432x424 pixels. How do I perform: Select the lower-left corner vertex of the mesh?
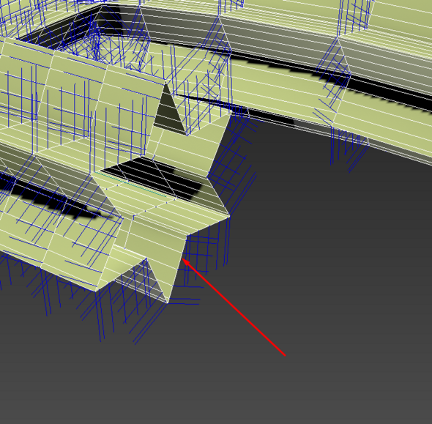coord(95,291)
